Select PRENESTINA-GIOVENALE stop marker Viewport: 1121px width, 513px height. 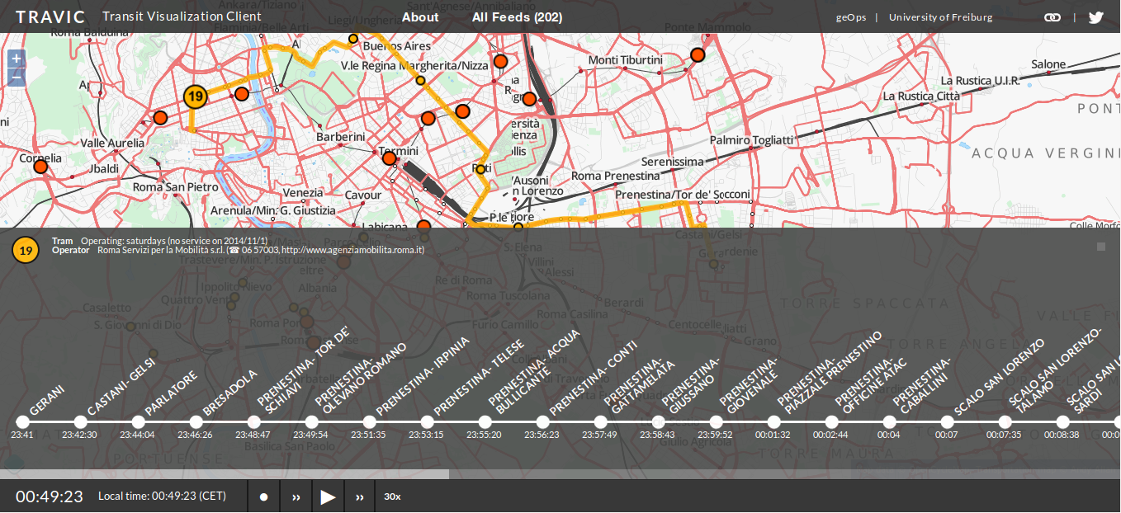(x=716, y=421)
